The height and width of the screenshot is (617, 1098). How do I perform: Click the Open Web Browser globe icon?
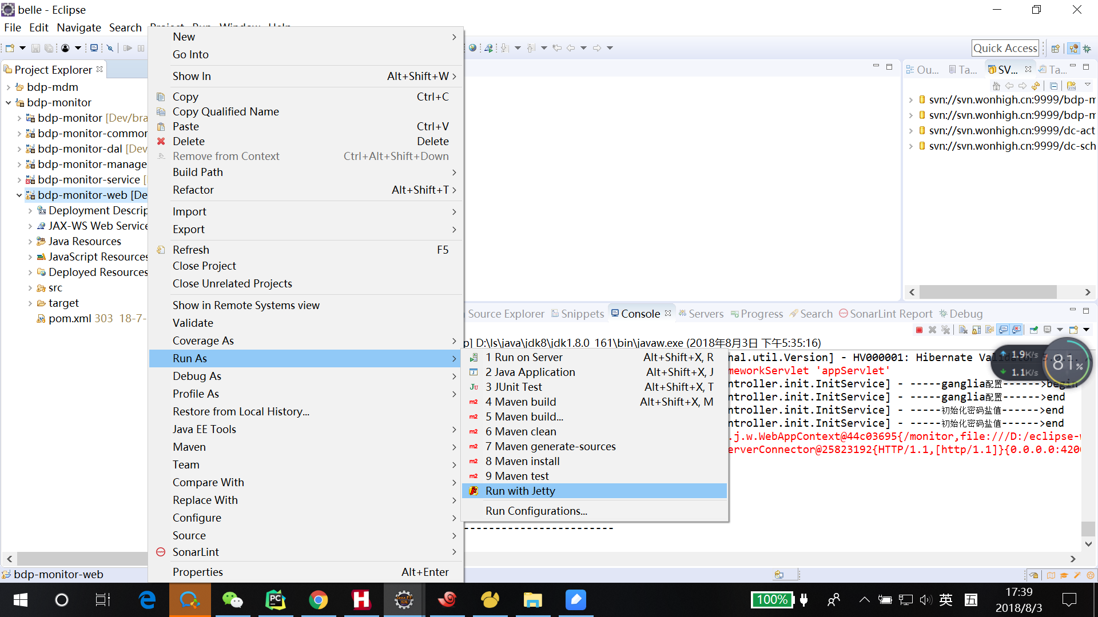pyautogui.click(x=472, y=48)
